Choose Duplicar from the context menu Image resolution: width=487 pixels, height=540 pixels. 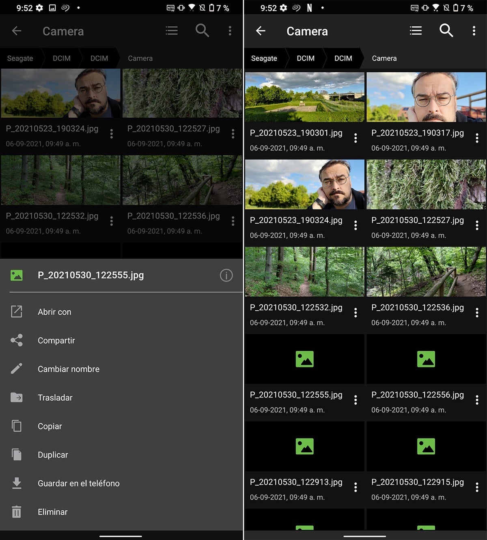53,455
